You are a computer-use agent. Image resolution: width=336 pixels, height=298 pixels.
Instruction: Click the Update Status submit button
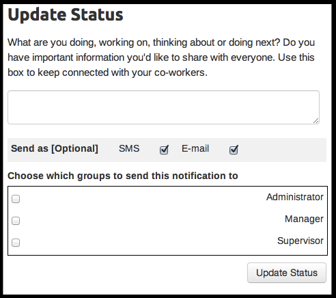287,273
